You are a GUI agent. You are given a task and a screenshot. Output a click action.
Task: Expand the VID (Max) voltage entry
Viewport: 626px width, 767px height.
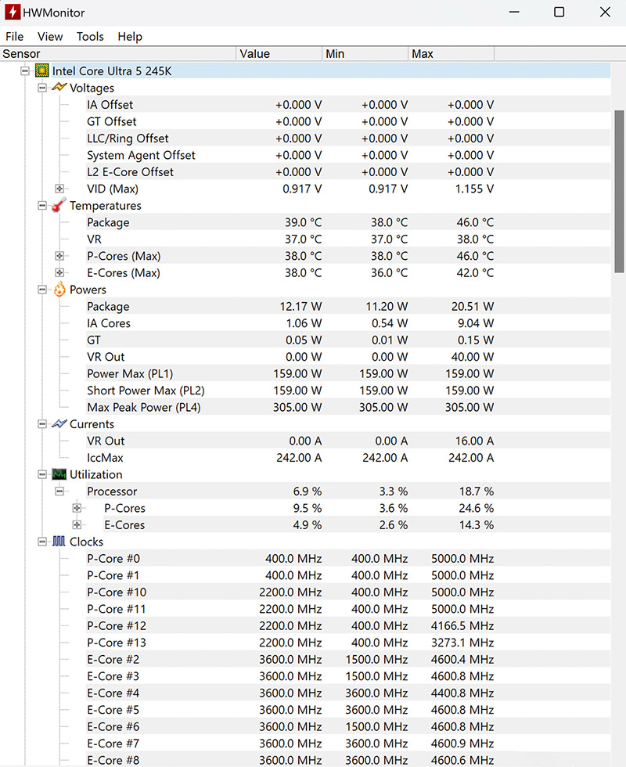tap(59, 189)
